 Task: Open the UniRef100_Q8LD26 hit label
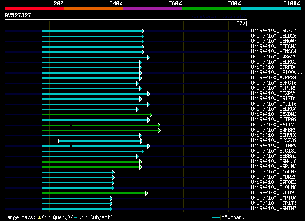pyautogui.click(x=274, y=36)
